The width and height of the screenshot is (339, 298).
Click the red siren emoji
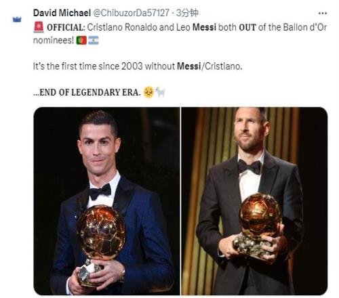coord(39,28)
